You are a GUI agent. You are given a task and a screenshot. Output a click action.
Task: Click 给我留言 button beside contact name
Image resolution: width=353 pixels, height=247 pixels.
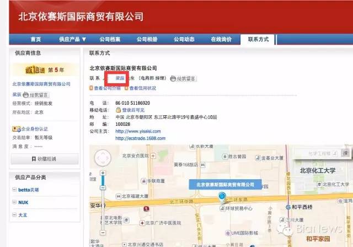(183, 78)
